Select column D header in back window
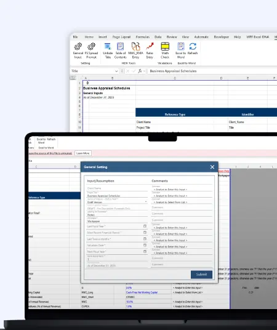This screenshot has height=330, width=277. (221, 78)
